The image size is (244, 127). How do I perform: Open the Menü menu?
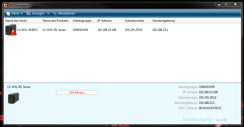point(15,13)
